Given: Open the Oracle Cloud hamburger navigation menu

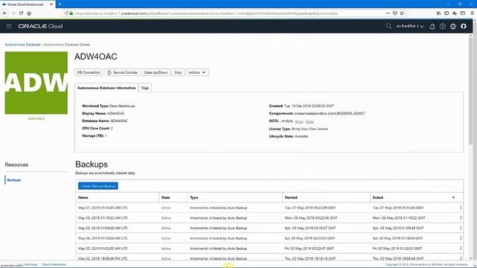Looking at the screenshot, I should click(x=9, y=27).
